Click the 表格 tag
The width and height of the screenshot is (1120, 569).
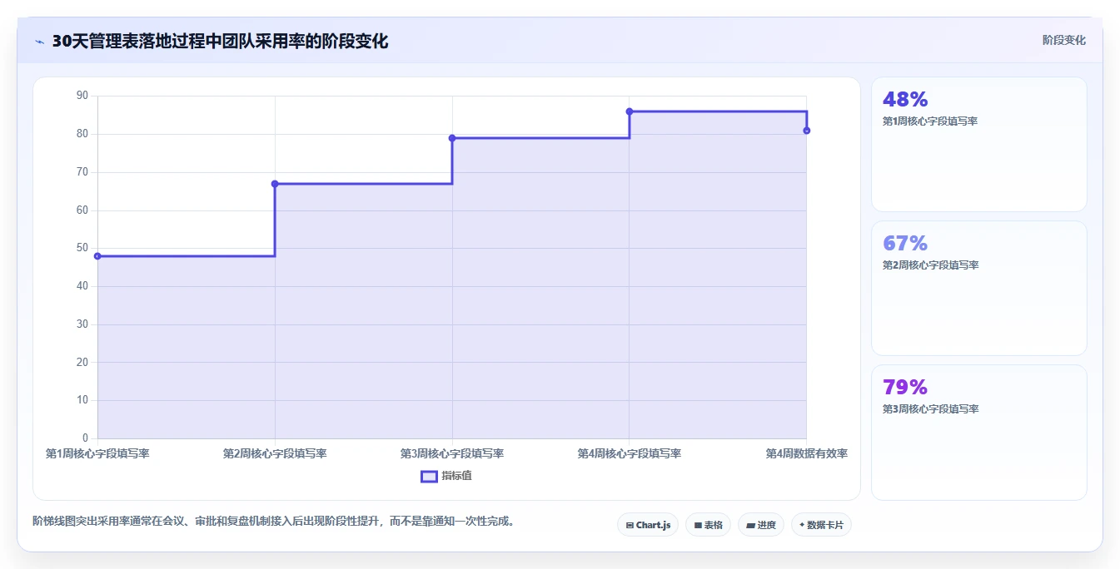[x=708, y=525]
